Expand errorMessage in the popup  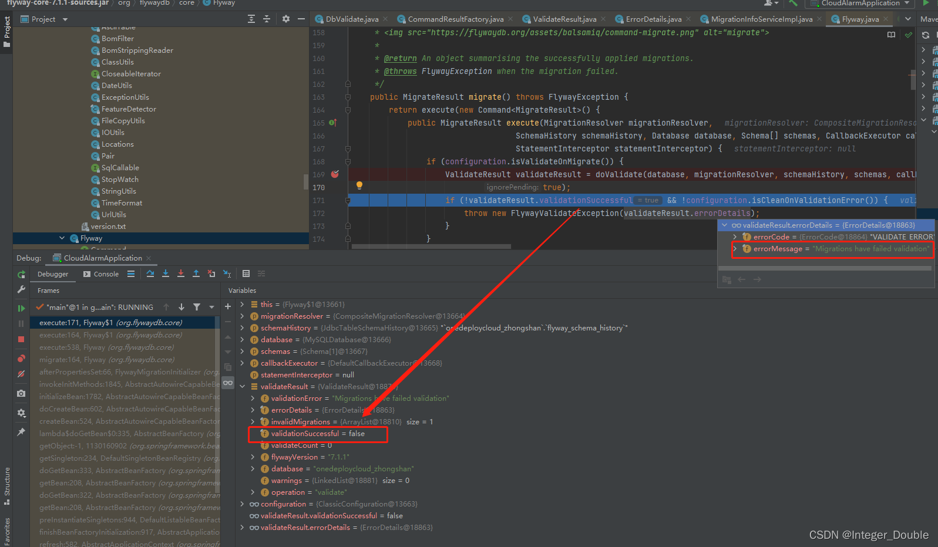tap(735, 249)
